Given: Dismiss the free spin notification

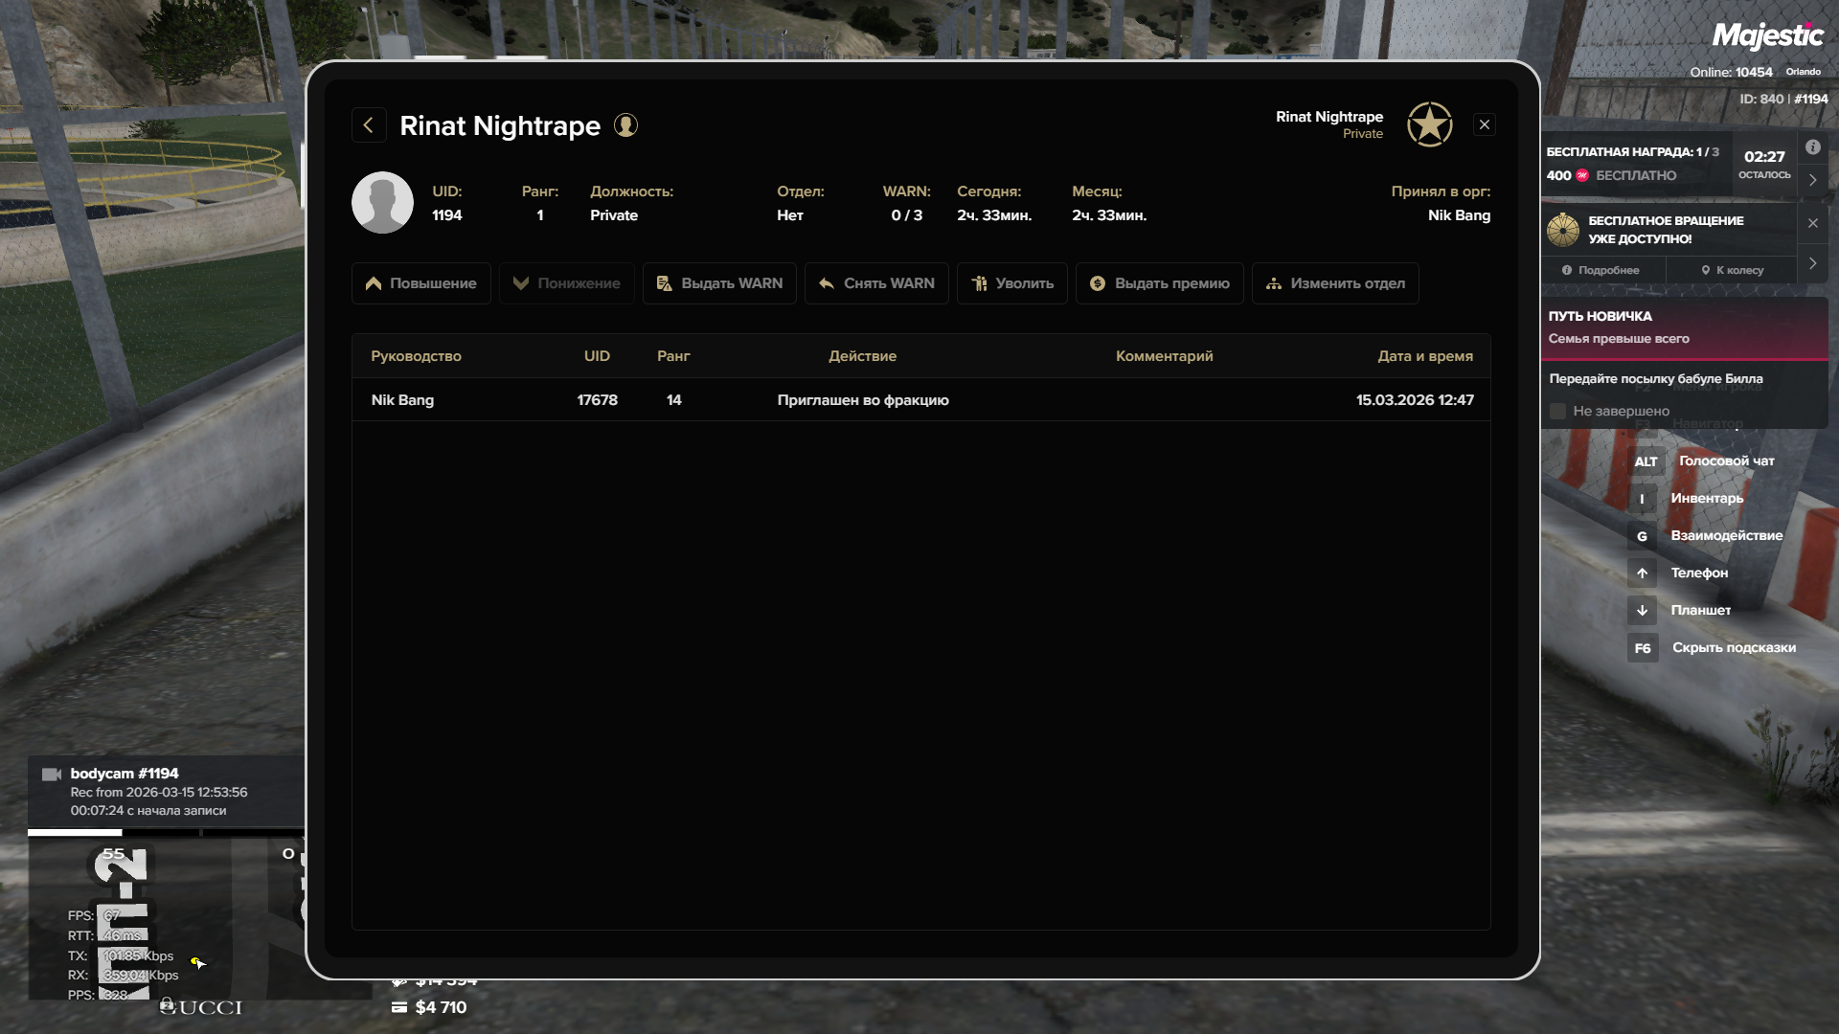Looking at the screenshot, I should [1812, 223].
